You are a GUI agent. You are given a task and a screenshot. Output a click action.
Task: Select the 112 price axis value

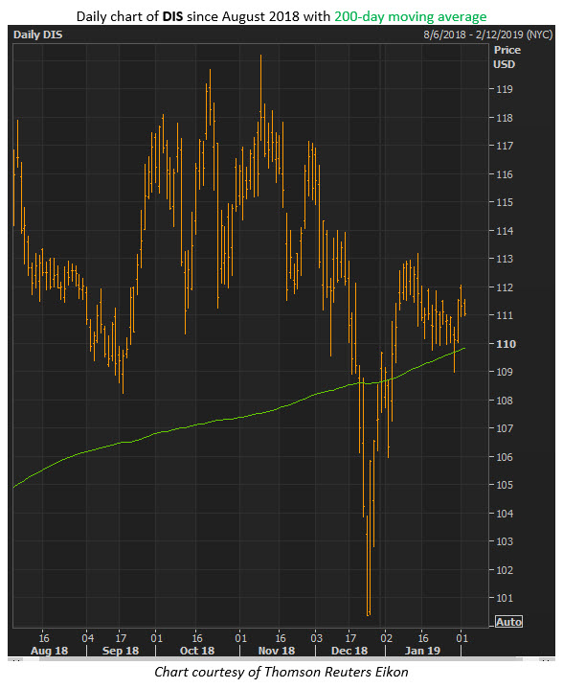[505, 287]
